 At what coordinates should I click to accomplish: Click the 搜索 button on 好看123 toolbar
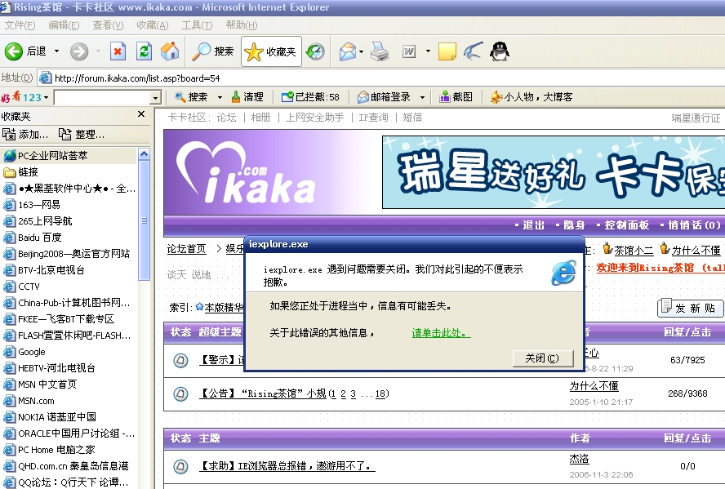(191, 97)
